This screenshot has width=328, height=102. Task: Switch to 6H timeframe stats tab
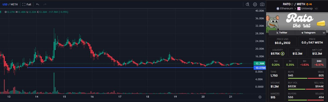coord(304,63)
